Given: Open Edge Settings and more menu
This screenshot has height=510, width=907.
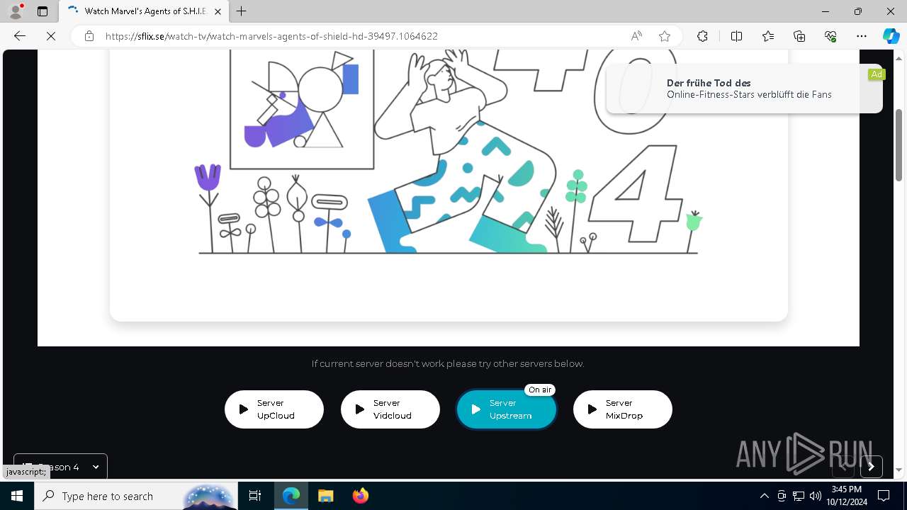Looking at the screenshot, I should click(x=862, y=36).
